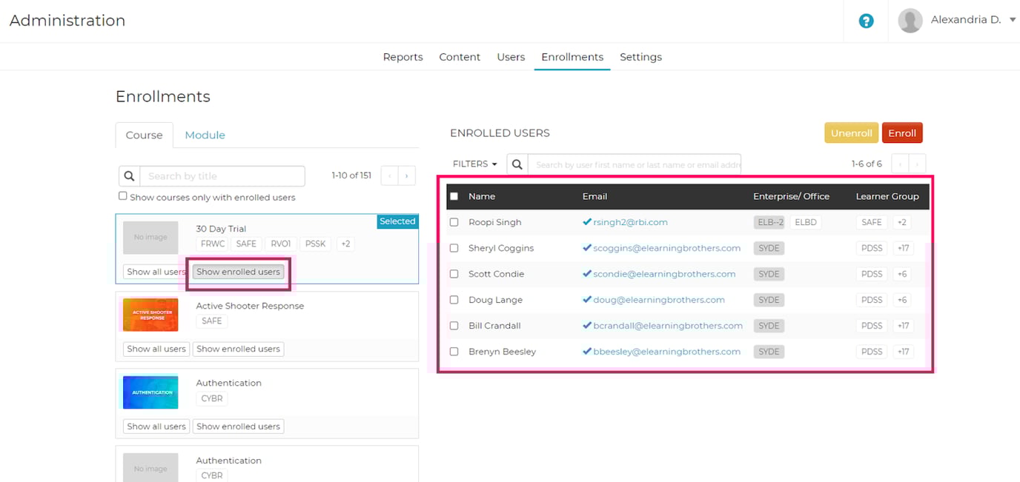1020x482 pixels.
Task: Click the search magnifier in Enrolled Users panel
Action: click(517, 164)
